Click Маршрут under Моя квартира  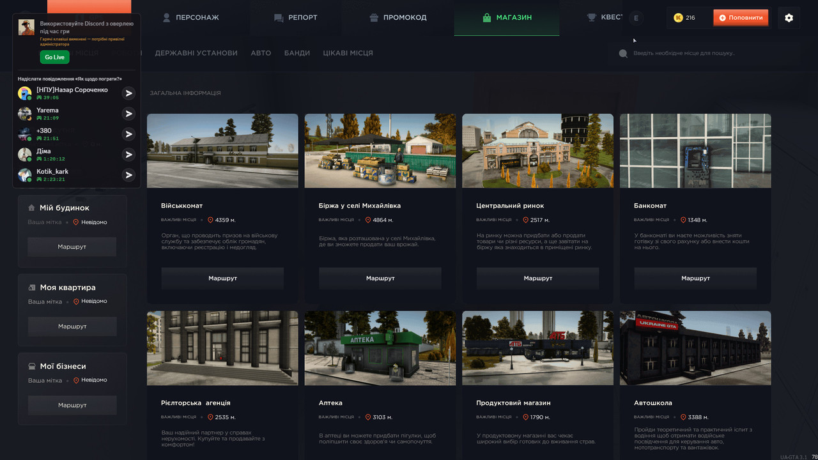tap(72, 326)
